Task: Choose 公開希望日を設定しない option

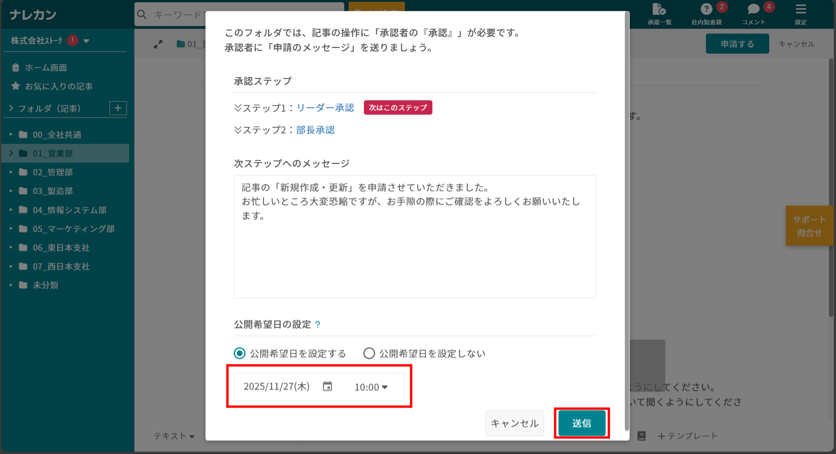Action: (x=369, y=353)
